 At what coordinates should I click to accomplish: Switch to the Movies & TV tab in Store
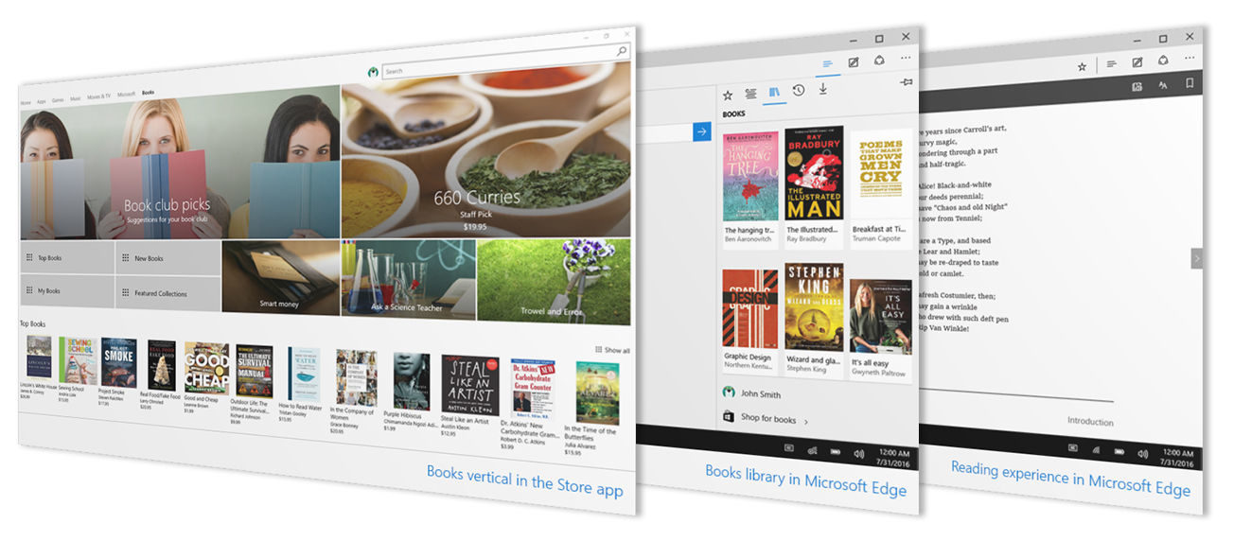[98, 96]
